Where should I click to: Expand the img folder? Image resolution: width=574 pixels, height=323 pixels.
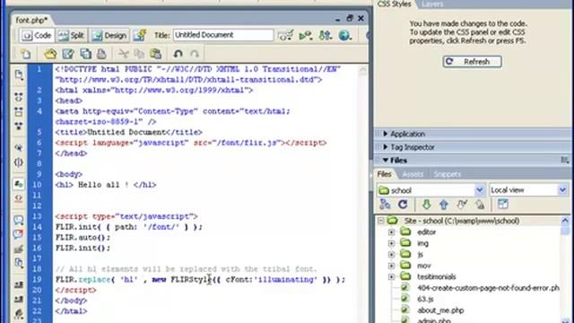tap(391, 243)
